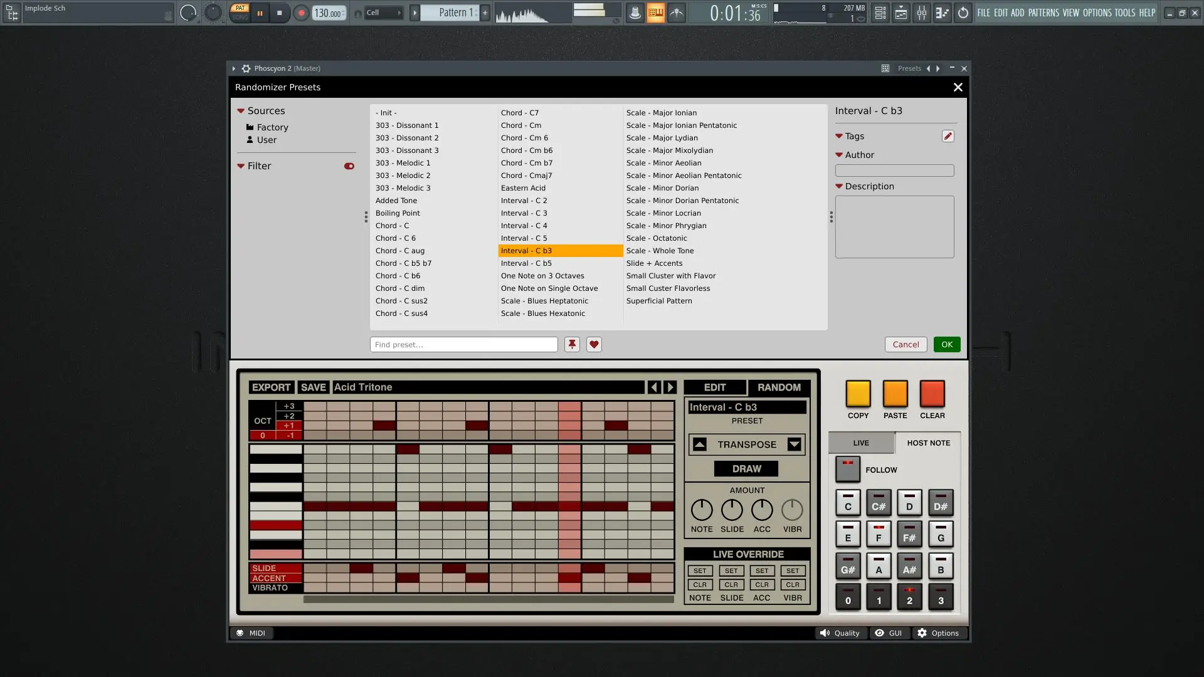This screenshot has height=677, width=1204.
Task: Click the green OK button
Action: coord(946,345)
